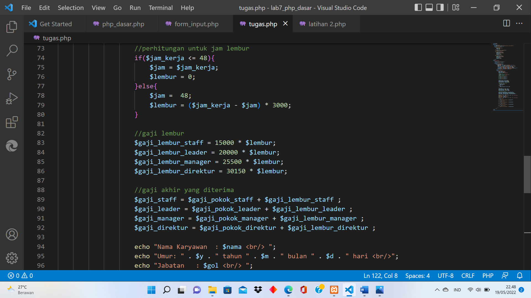
Task: Open the Accounts icon in the activity bar
Action: point(11,235)
